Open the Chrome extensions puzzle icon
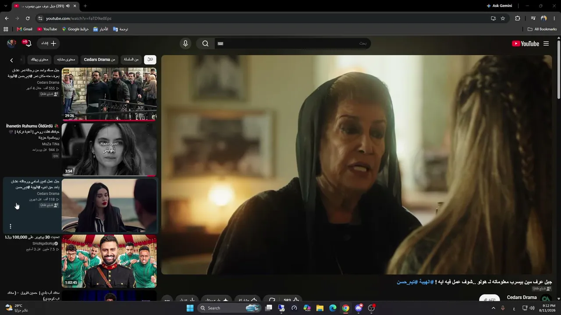This screenshot has height=315, width=561. (x=518, y=18)
